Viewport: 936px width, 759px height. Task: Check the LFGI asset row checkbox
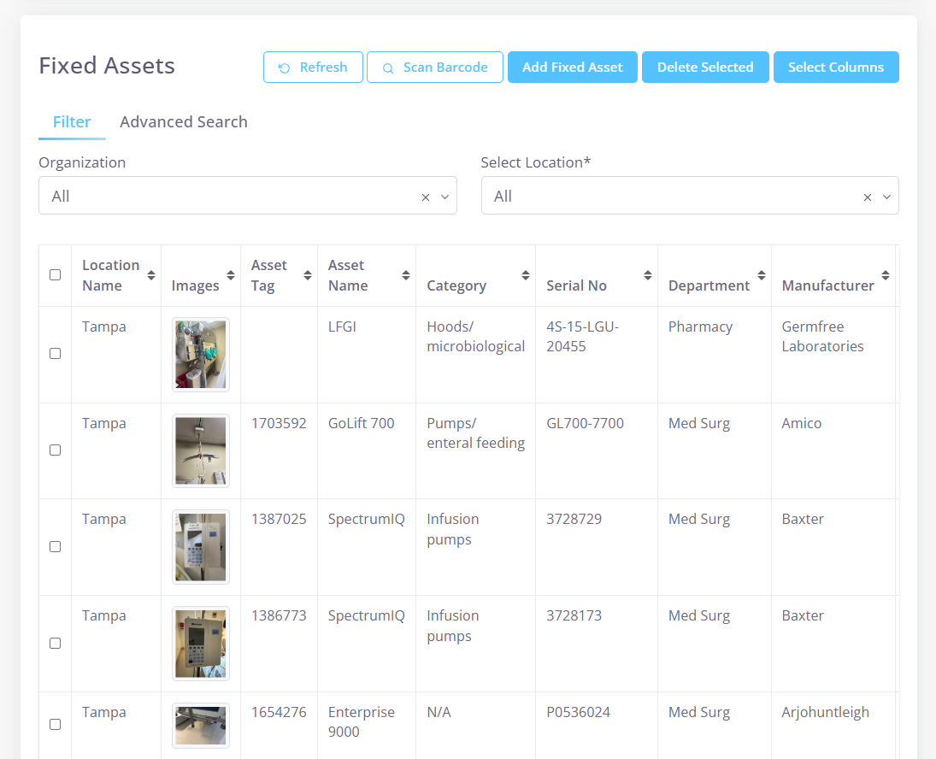[x=56, y=354]
